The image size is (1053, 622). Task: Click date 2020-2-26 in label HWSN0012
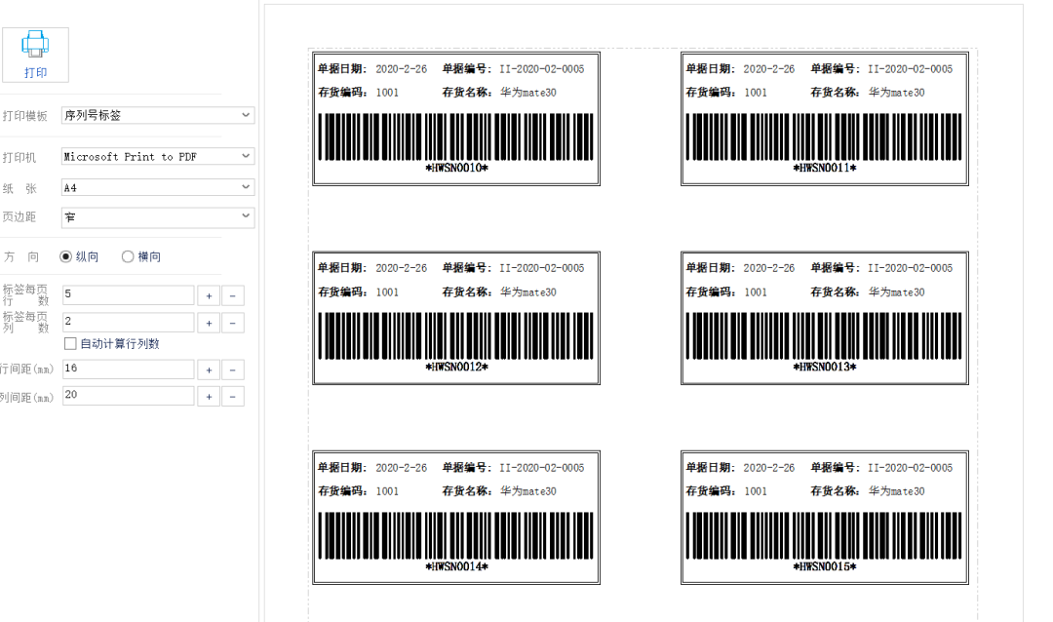401,268
